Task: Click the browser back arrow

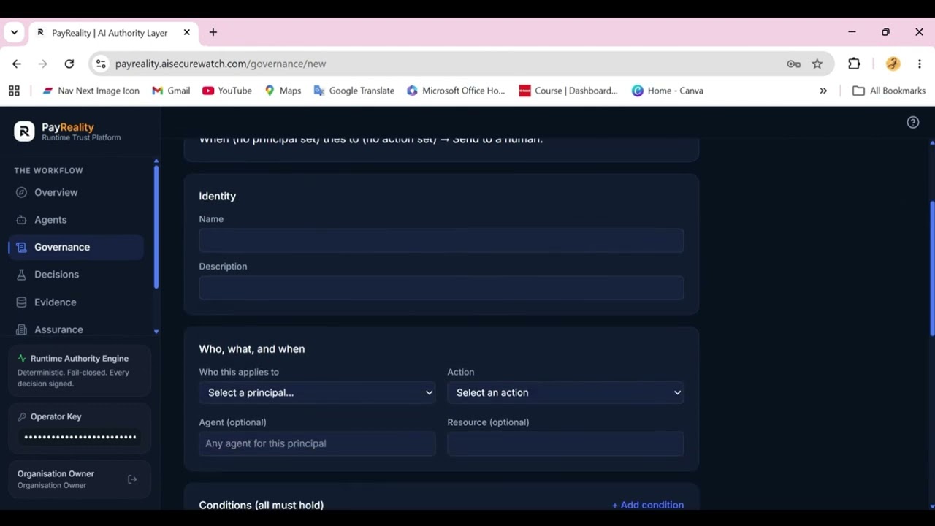Action: pos(17,64)
